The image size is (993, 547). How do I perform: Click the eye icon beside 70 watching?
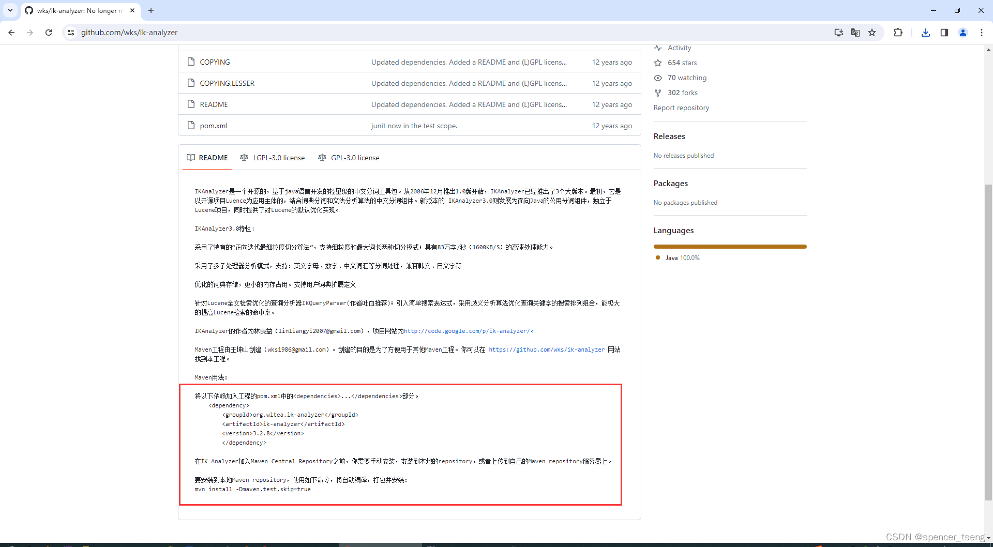pyautogui.click(x=658, y=78)
